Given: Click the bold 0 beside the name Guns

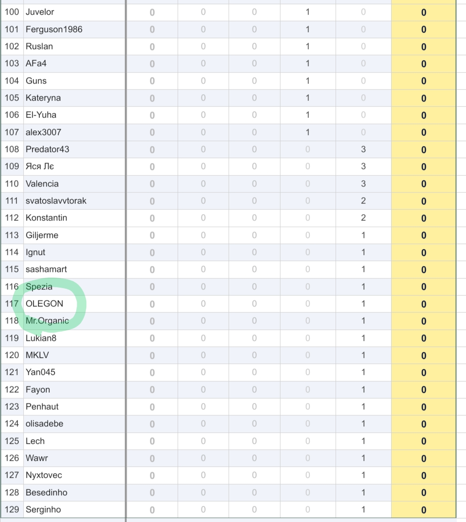Looking at the screenshot, I should tap(152, 81).
